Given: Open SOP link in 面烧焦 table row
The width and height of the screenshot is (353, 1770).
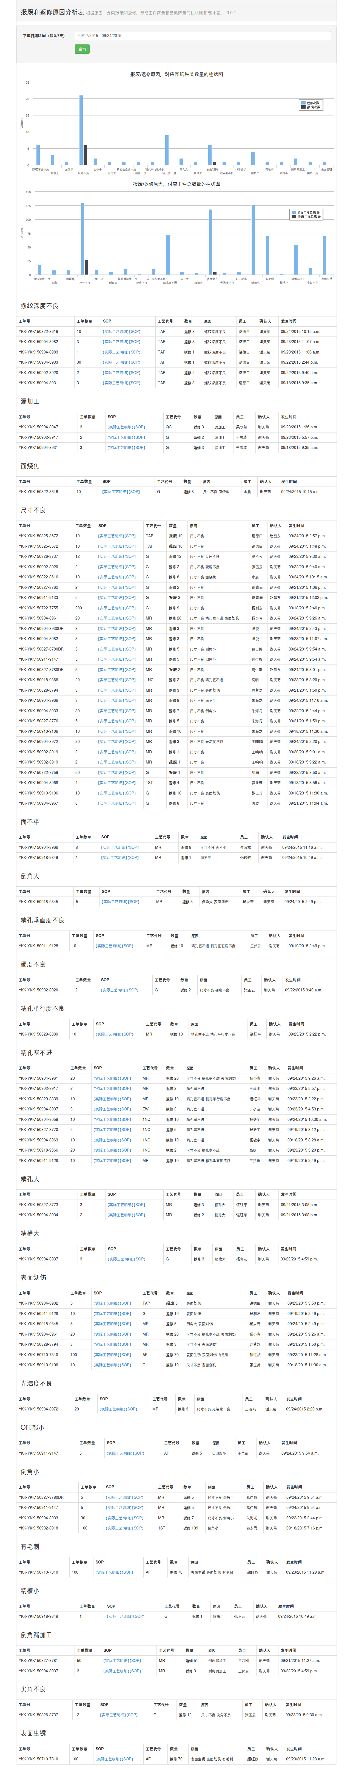Looking at the screenshot, I should [x=134, y=491].
